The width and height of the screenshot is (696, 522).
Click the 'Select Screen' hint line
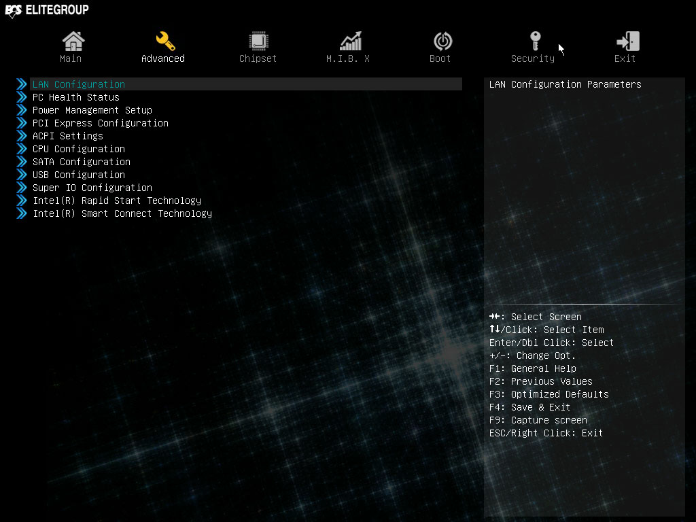click(x=536, y=317)
